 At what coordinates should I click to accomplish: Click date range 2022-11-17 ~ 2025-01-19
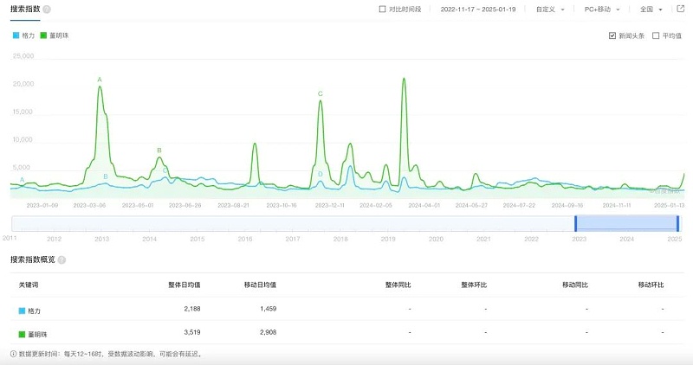coord(478,10)
